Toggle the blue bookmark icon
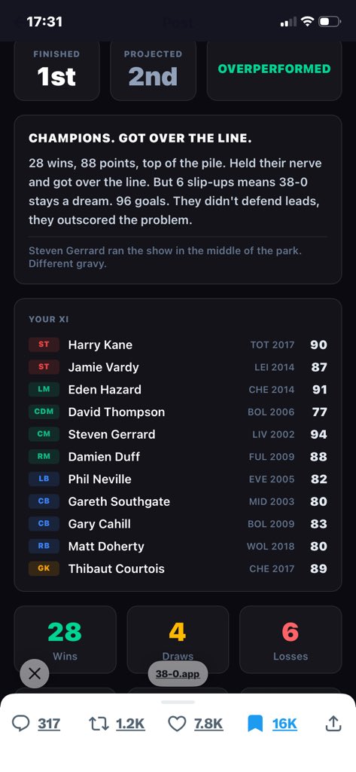The height and width of the screenshot is (772, 356). 254,724
